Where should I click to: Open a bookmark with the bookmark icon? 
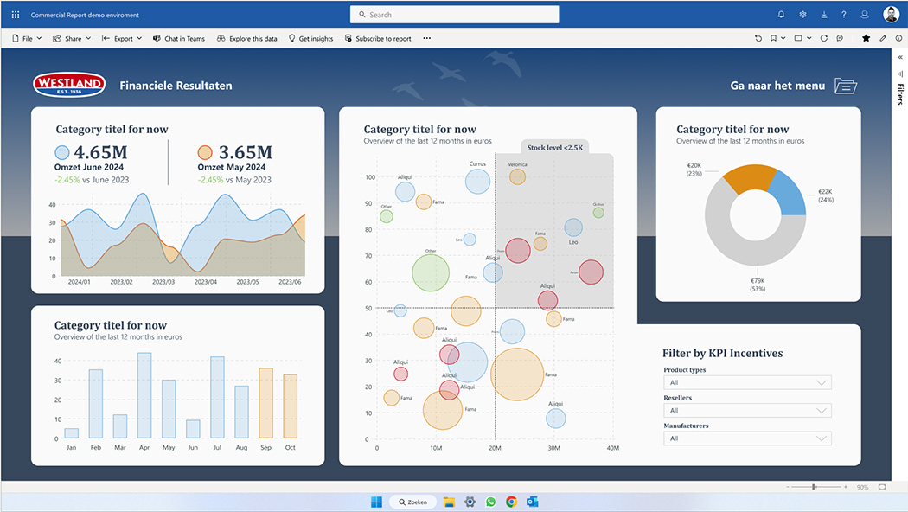tap(772, 38)
